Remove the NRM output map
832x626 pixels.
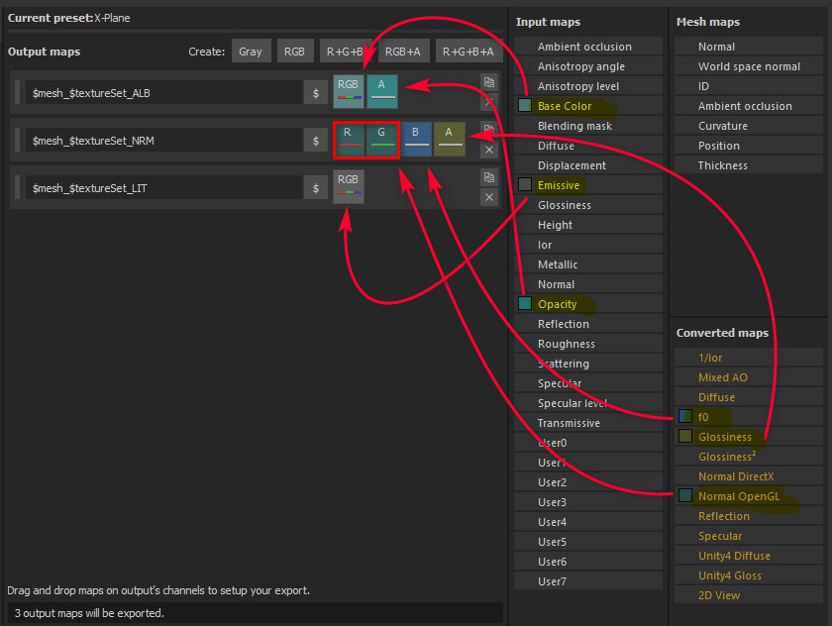[489, 150]
